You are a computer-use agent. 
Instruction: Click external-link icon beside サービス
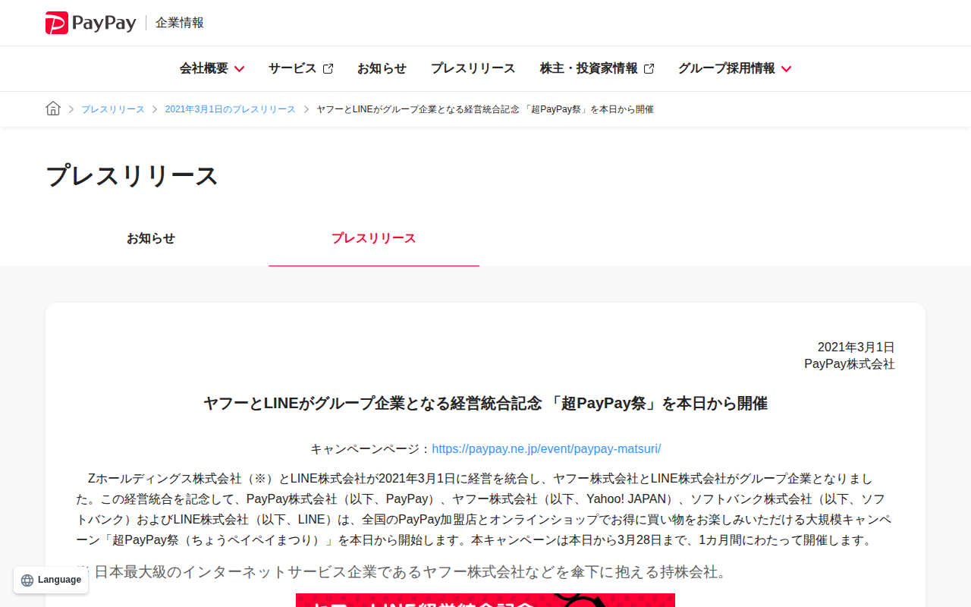click(x=328, y=68)
